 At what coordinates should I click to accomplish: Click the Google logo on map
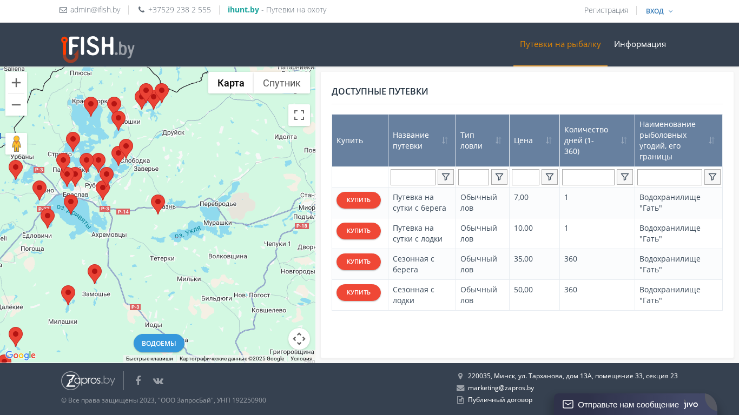(x=20, y=356)
